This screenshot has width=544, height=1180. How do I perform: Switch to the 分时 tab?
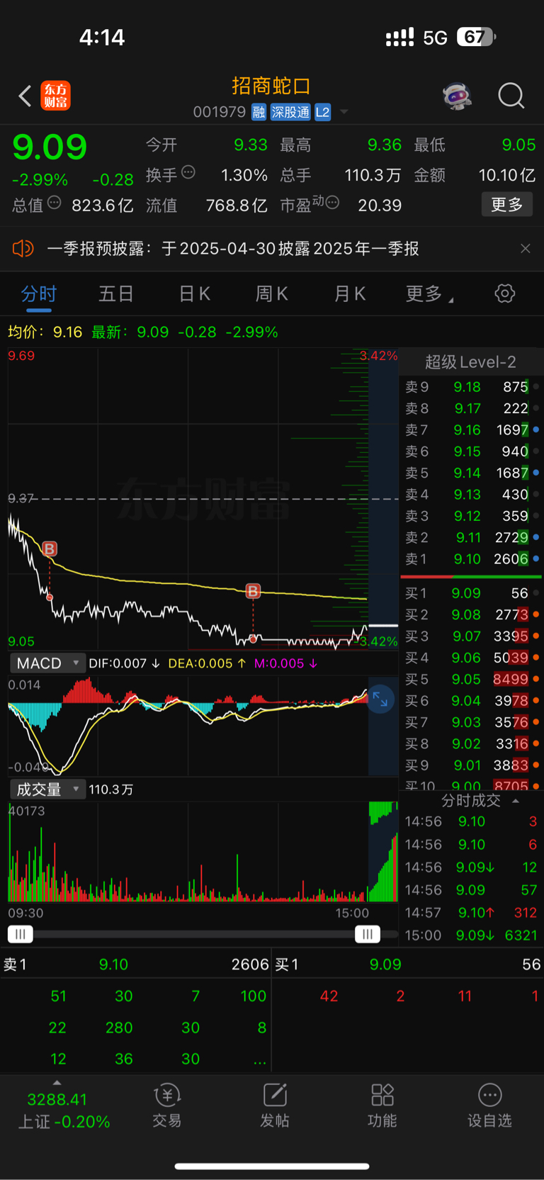click(x=38, y=293)
